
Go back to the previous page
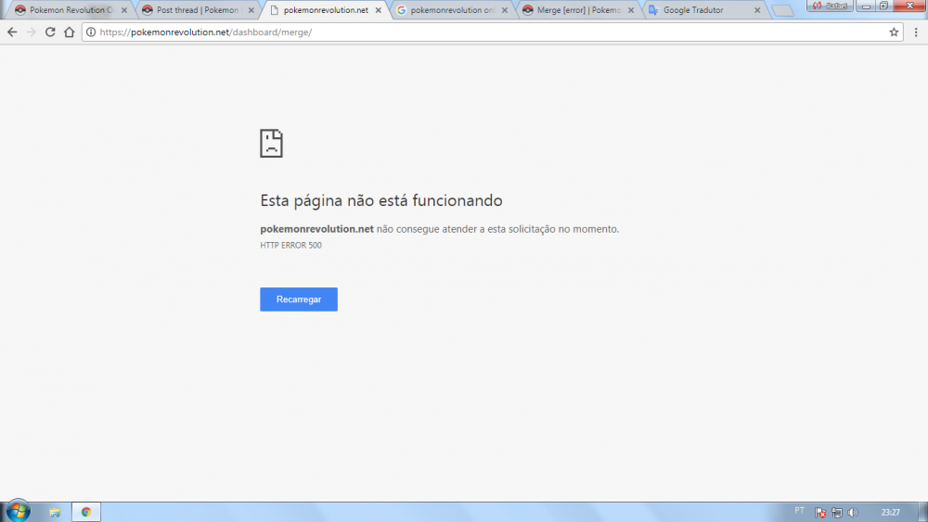point(12,32)
